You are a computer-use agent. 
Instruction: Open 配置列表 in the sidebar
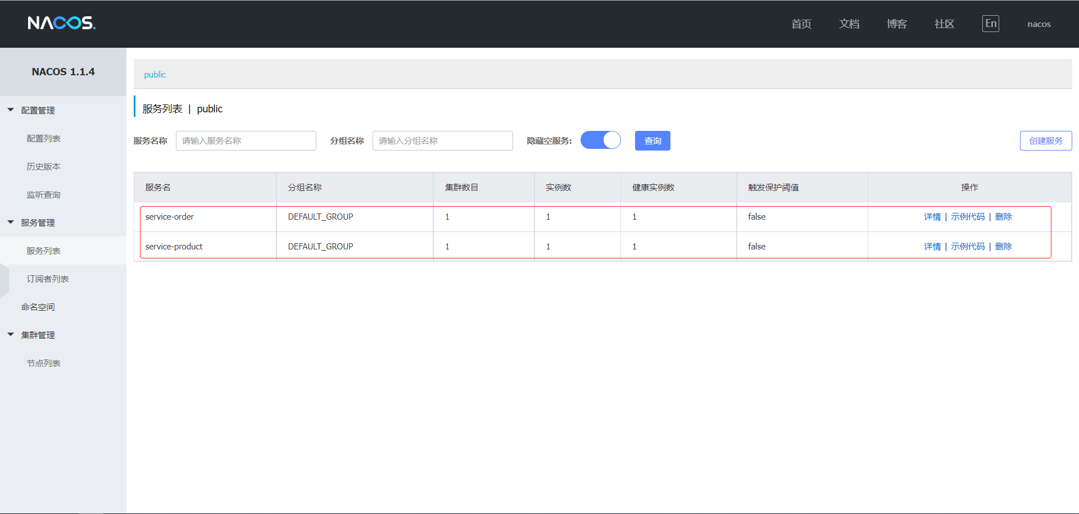click(44, 138)
